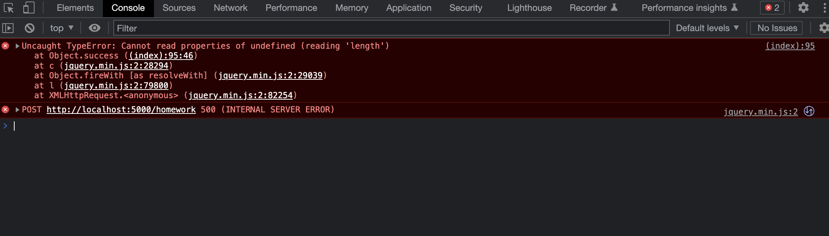This screenshot has height=236, width=829.
Task: Switch to the Sources tab
Action: click(x=179, y=8)
